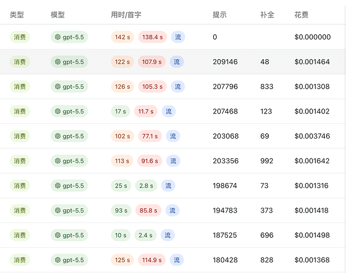Viewport: 346px width, 274px height.
Task: Click the prompt token count 187525
Action: (225, 235)
